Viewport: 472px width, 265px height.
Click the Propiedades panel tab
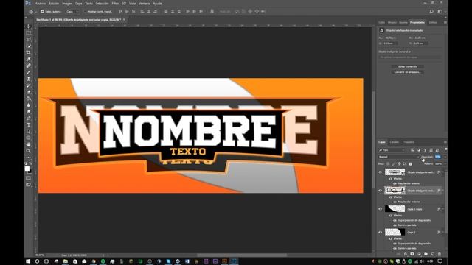click(417, 23)
